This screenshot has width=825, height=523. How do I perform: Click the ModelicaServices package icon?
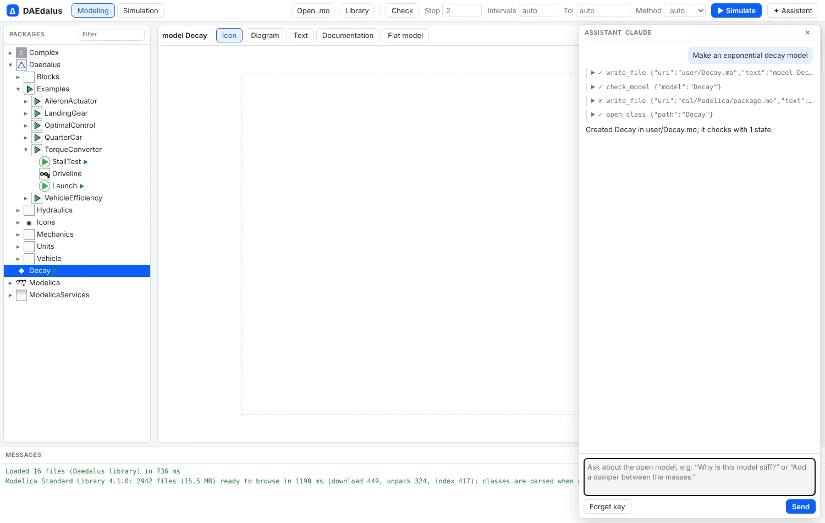click(x=21, y=295)
